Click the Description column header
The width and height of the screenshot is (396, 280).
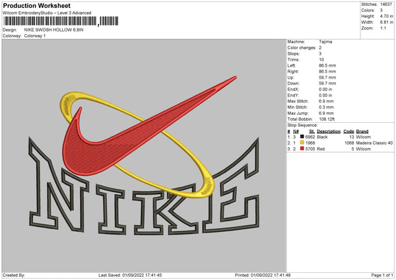click(329, 131)
